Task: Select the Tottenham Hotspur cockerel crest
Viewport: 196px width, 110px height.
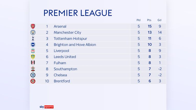Action: pyautogui.click(x=33, y=38)
